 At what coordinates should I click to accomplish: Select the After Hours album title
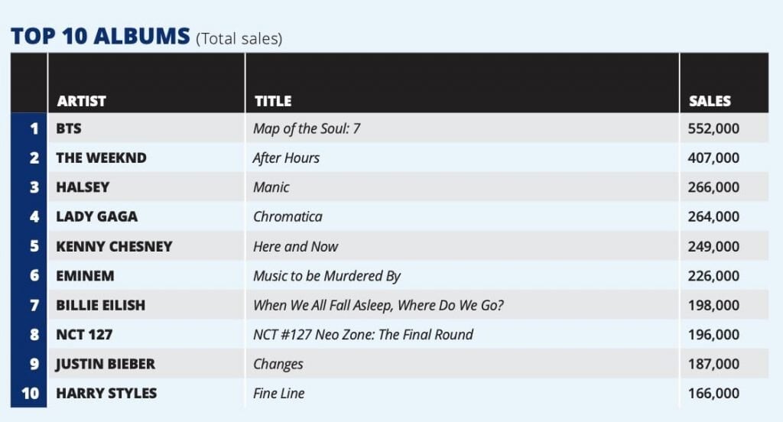click(x=286, y=157)
